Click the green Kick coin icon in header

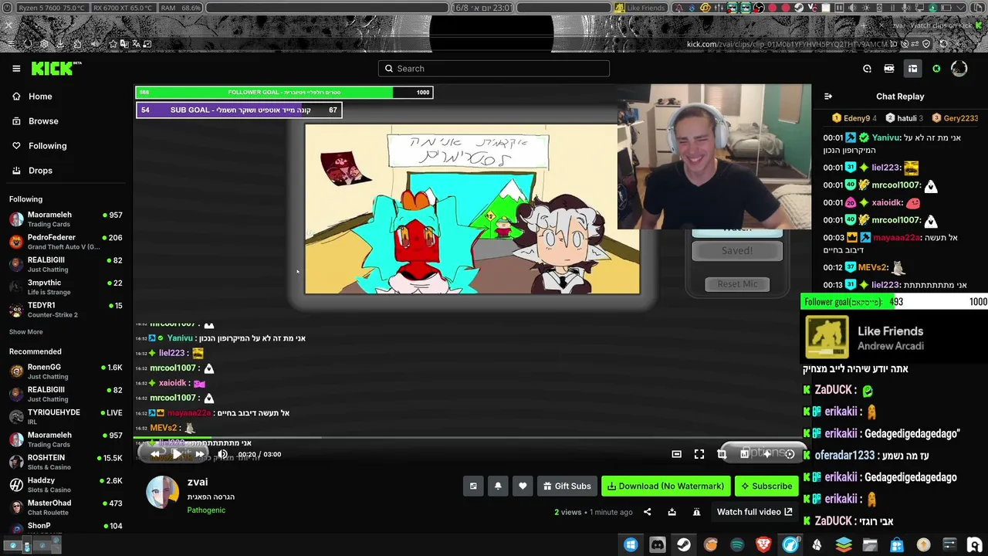[936, 69]
